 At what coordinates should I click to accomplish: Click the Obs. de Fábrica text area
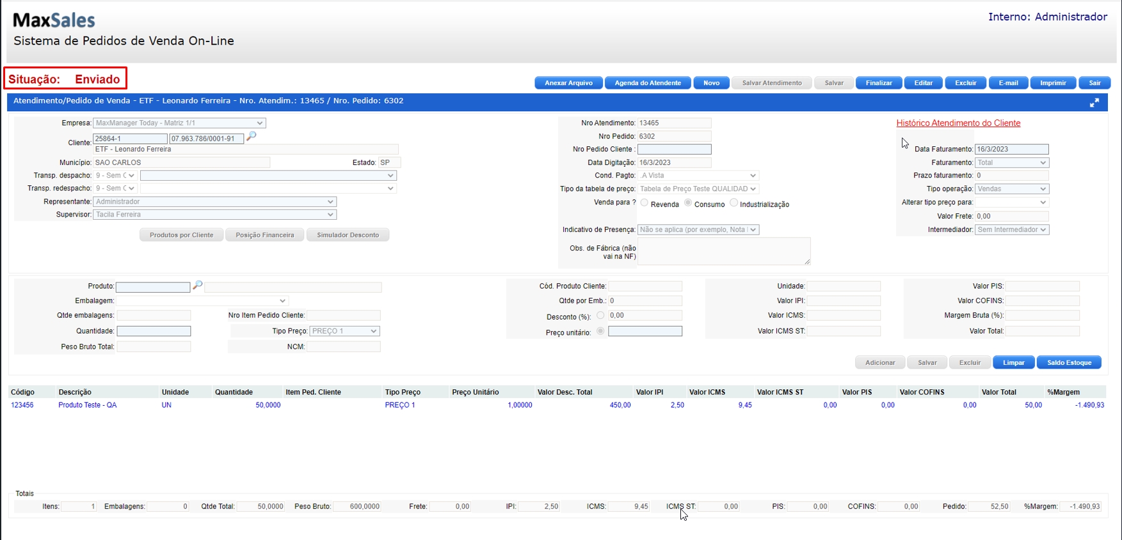click(724, 251)
